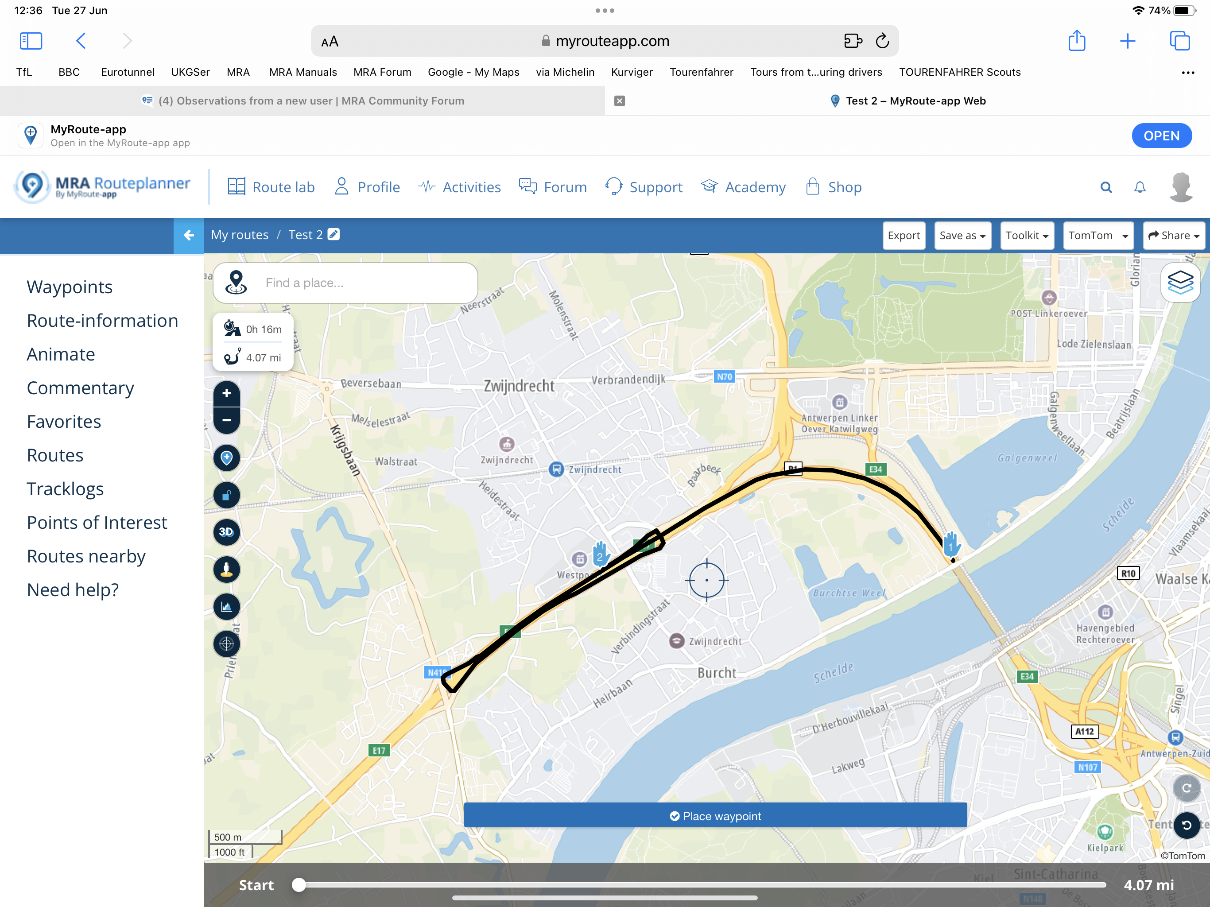Click location pin icon in search box
The width and height of the screenshot is (1210, 907).
coord(236,282)
